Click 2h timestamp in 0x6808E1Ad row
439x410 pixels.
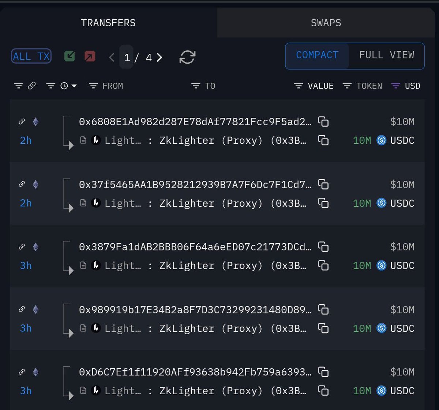pyautogui.click(x=26, y=140)
